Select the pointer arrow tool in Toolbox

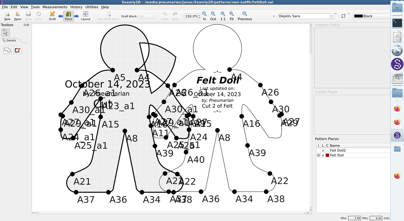6,33
